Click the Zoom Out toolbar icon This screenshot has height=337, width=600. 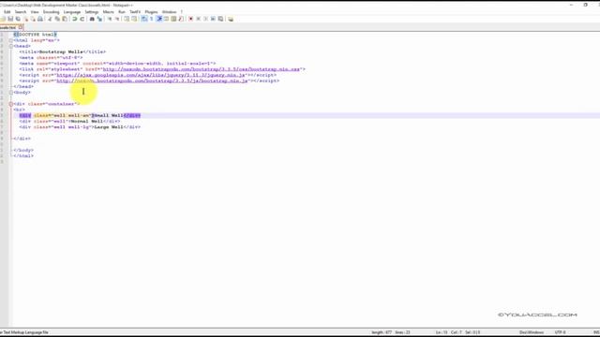117,19
